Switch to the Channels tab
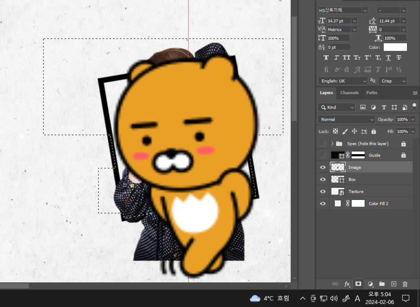 [x=349, y=93]
